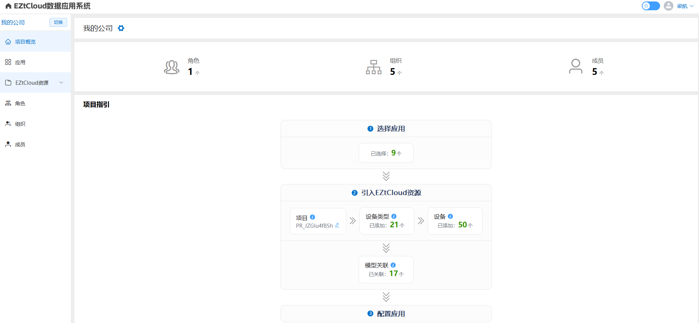This screenshot has height=323, width=699.
Task: Expand the EZtCloud资源 sidebar menu
Action: 35,83
